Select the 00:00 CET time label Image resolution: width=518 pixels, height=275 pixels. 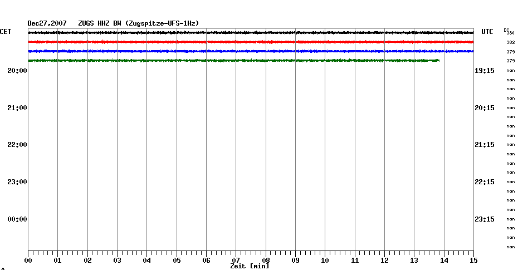coord(17,219)
